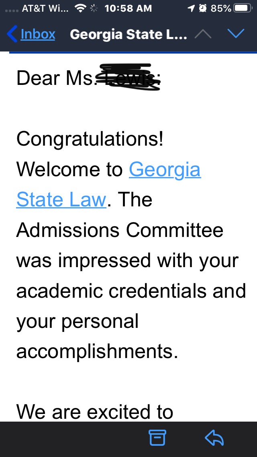Screen dimensions: 257x457
Task: Open next message with down arrow
Action: tap(236, 34)
